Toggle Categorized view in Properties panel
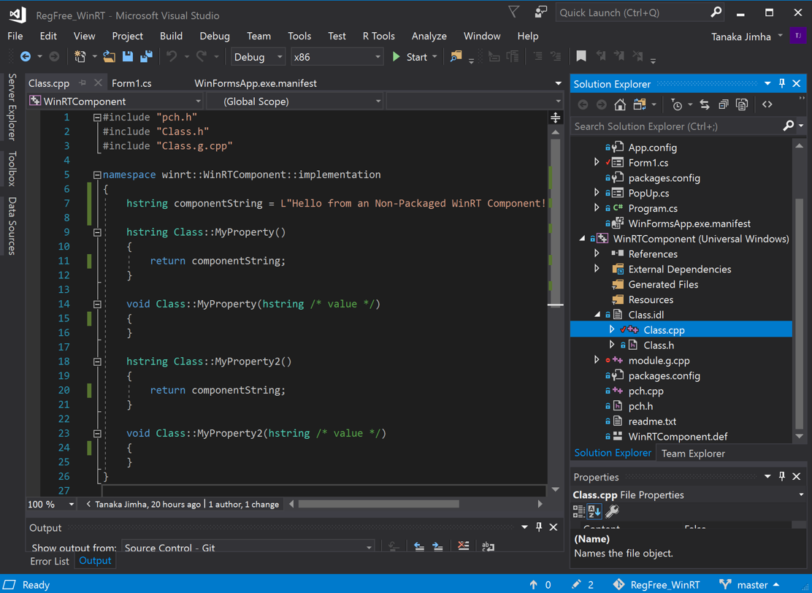The height and width of the screenshot is (593, 812). 579,512
